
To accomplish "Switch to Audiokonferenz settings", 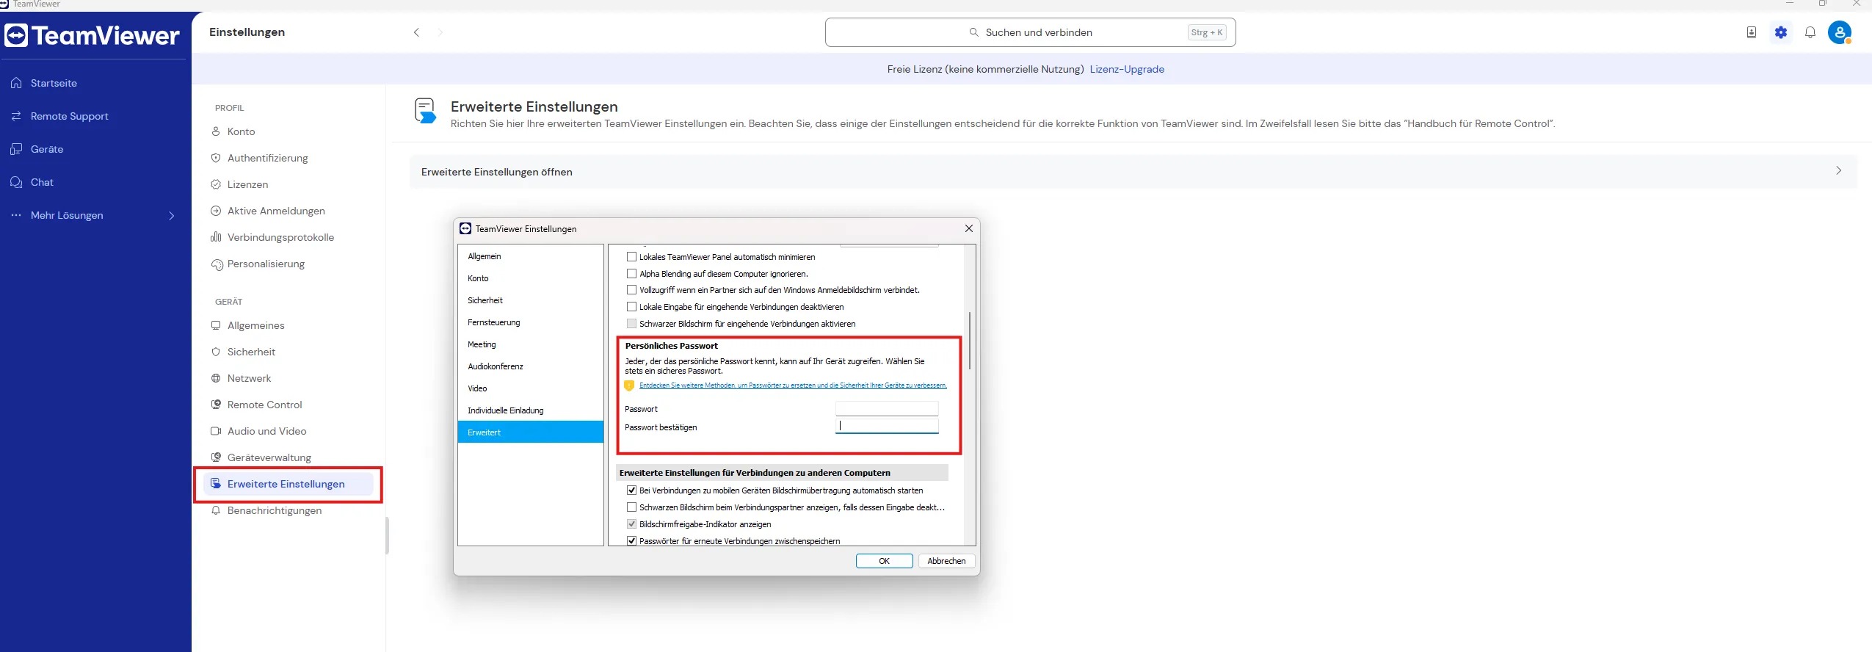I will pyautogui.click(x=531, y=366).
